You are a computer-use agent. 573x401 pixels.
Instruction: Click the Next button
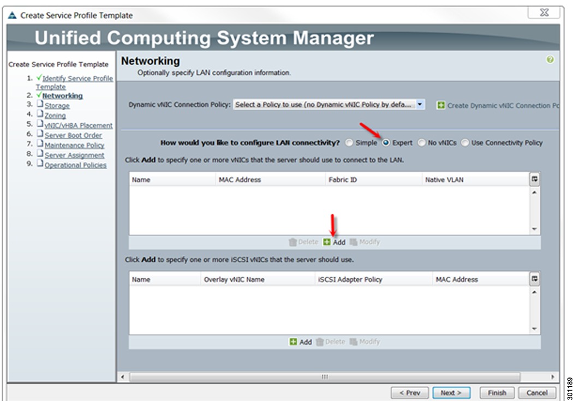(x=451, y=393)
